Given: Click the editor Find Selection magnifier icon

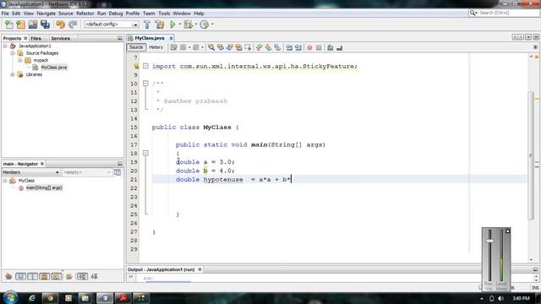Looking at the screenshot, I should point(211,47).
